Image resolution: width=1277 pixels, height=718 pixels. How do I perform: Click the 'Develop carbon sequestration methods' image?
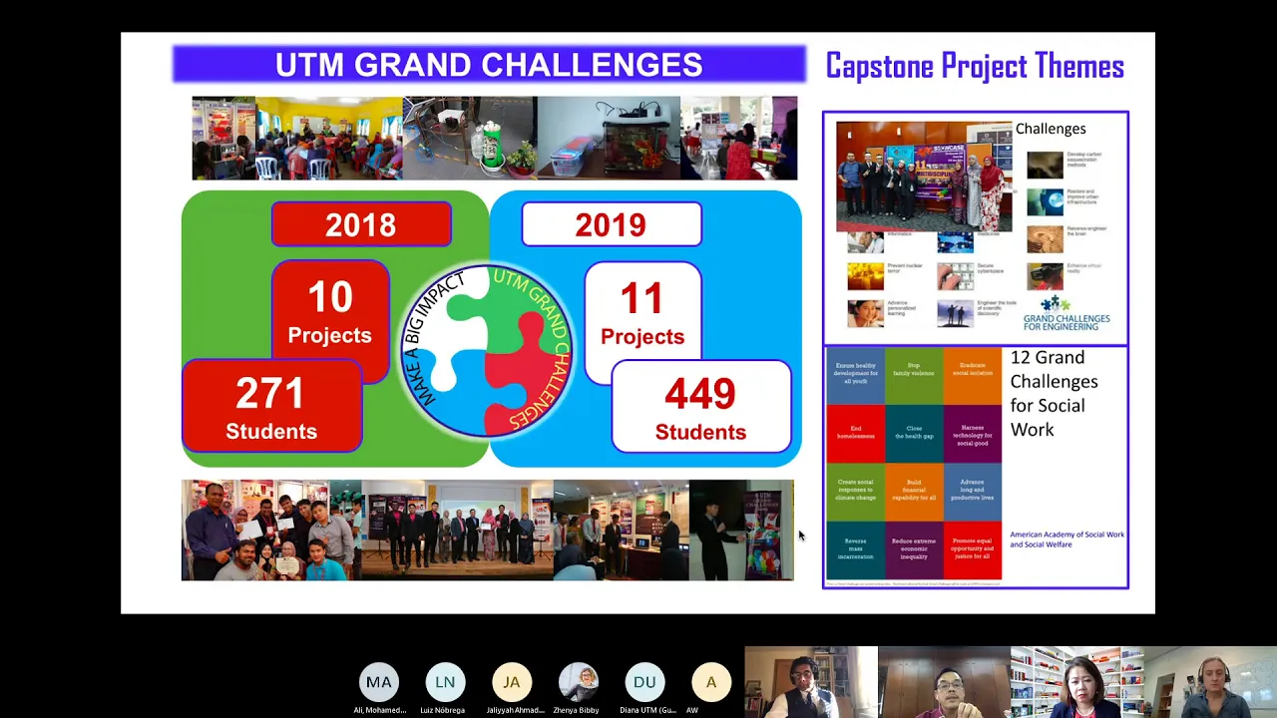[1046, 165]
